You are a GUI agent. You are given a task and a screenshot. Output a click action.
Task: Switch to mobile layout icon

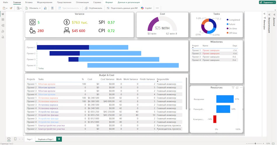tap(15, 139)
